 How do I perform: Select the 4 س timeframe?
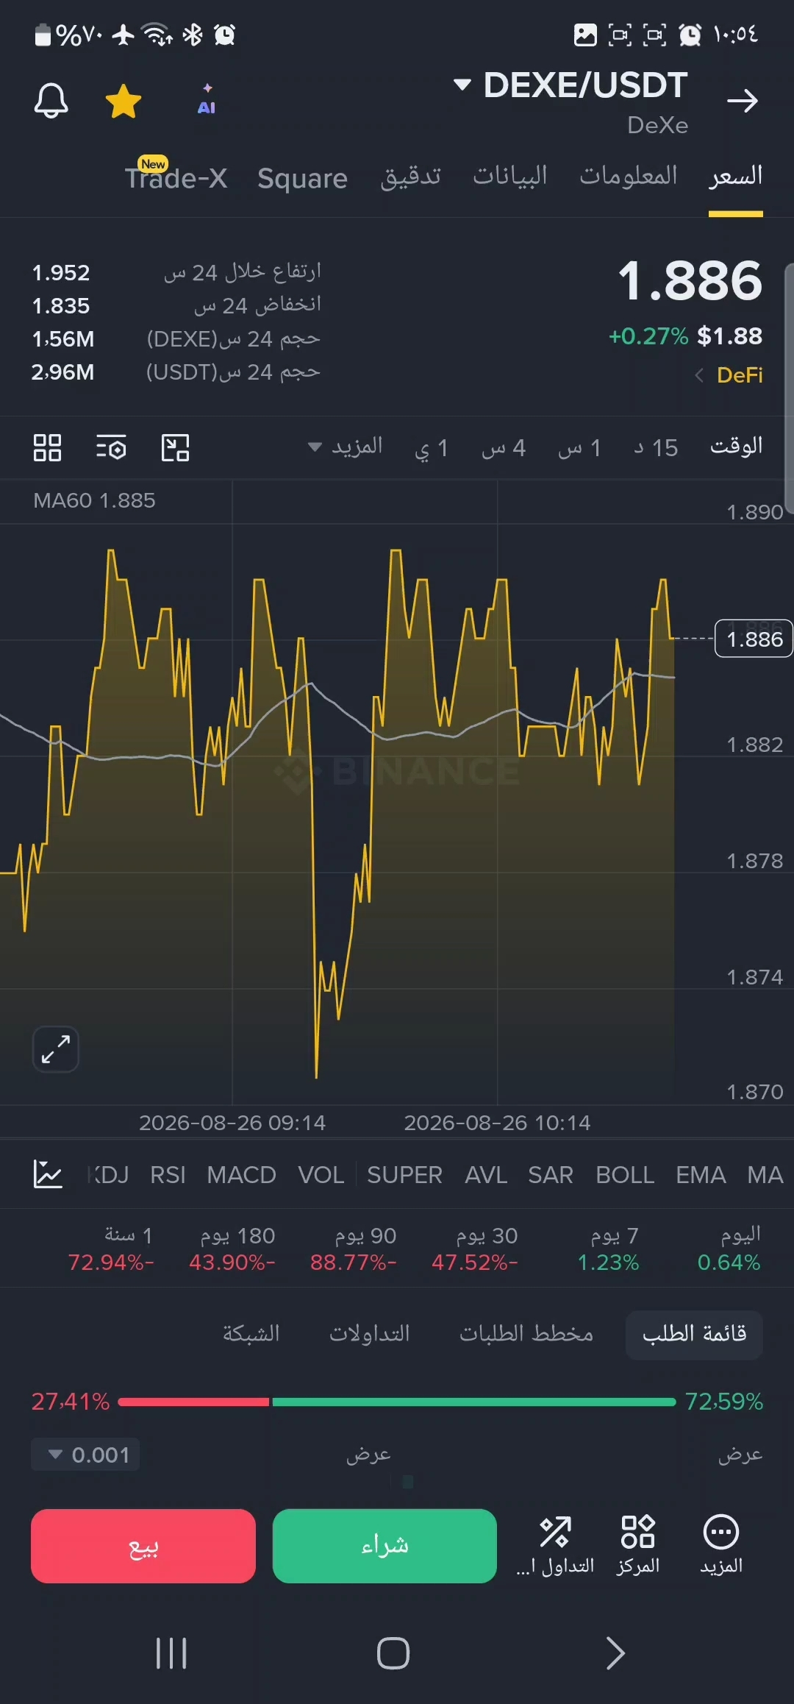tap(504, 447)
